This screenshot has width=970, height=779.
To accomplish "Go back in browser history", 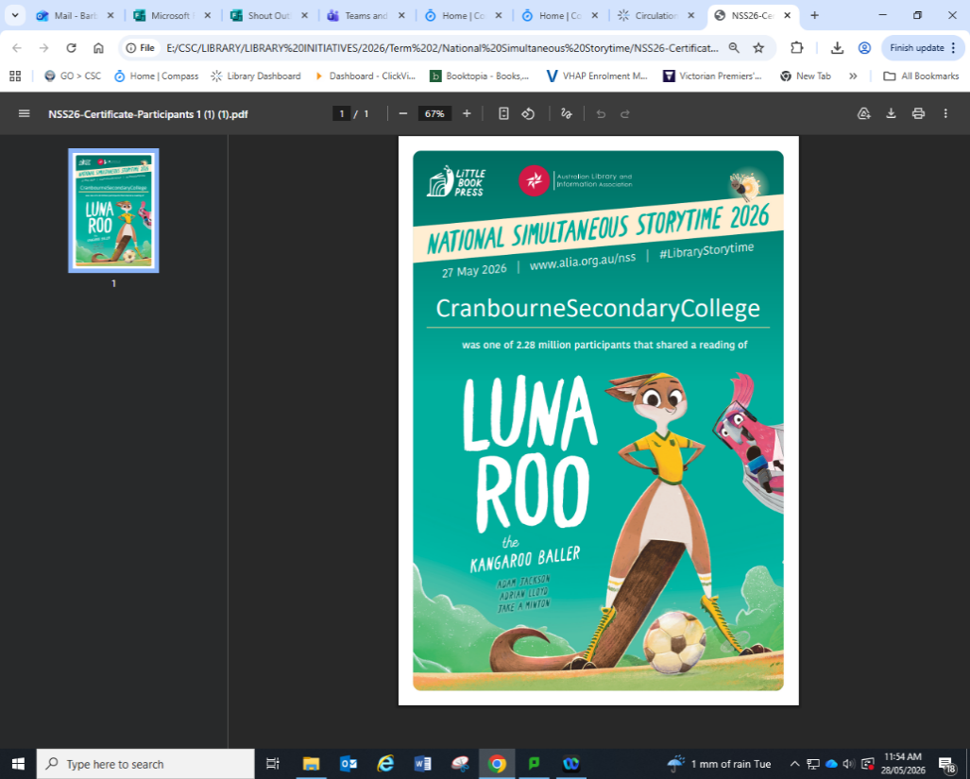I will pos(17,47).
